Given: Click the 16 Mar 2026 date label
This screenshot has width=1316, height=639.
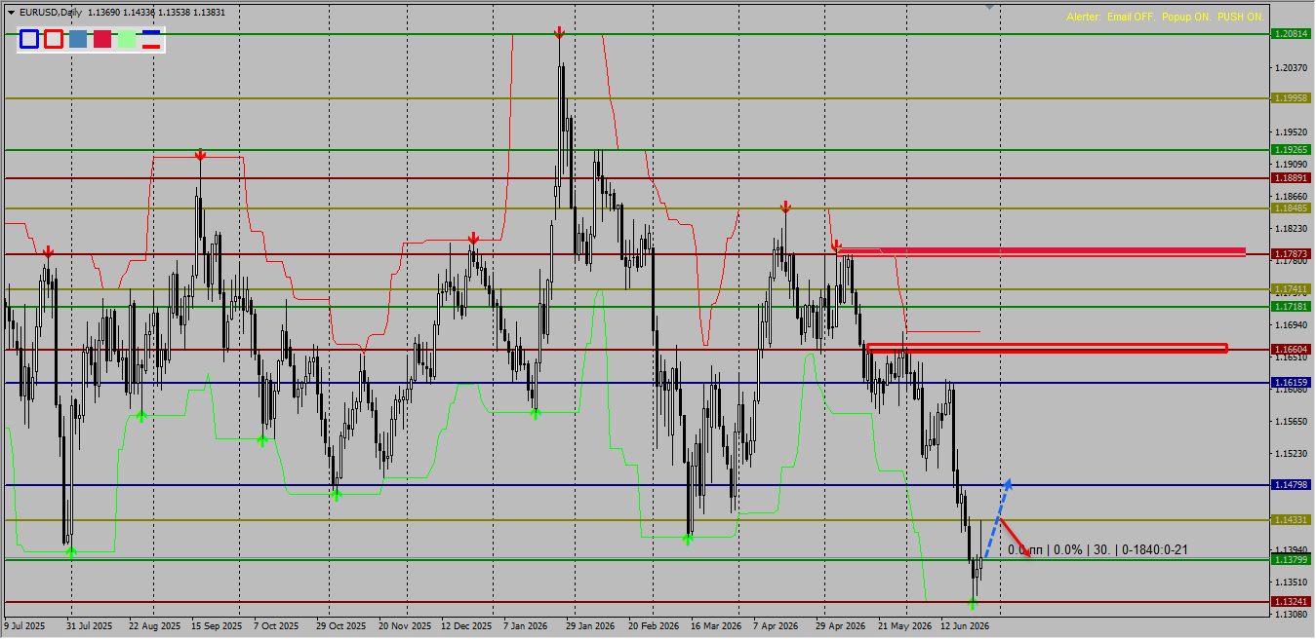Looking at the screenshot, I should point(716,626).
